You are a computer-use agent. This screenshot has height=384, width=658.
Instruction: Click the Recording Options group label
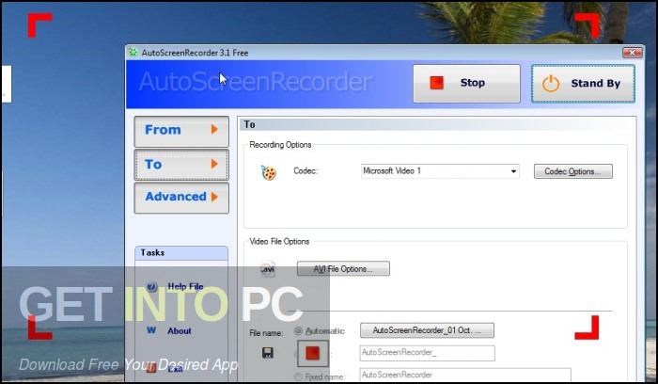coord(280,145)
